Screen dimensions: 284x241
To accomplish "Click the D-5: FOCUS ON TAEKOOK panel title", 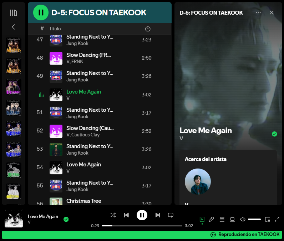I will [x=211, y=13].
